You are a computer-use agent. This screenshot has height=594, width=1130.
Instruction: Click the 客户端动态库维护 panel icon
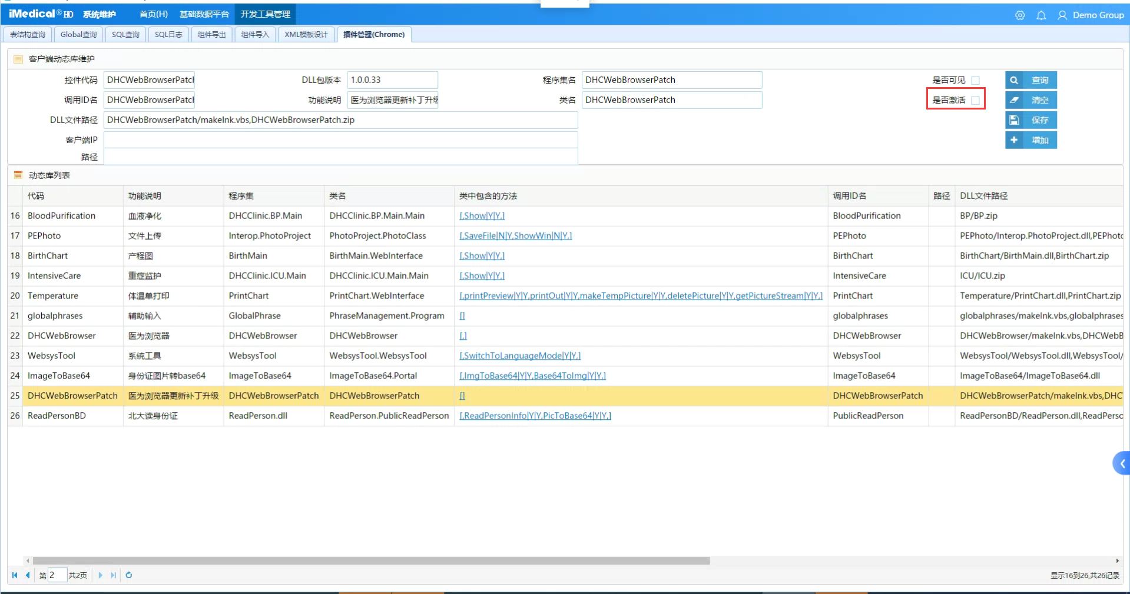point(18,59)
